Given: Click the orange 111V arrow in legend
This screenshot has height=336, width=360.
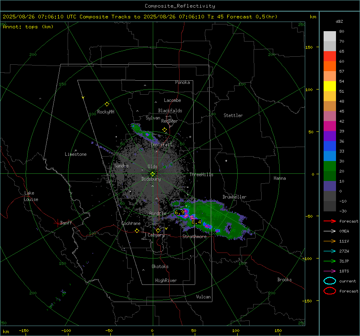Looking at the screenshot, I should point(330,241).
